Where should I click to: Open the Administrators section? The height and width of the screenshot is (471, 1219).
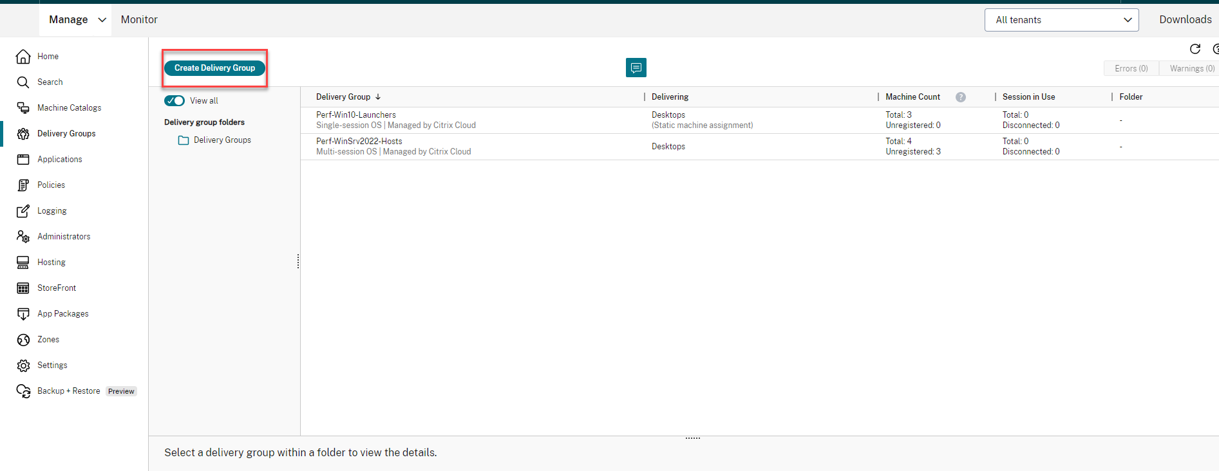pos(64,237)
